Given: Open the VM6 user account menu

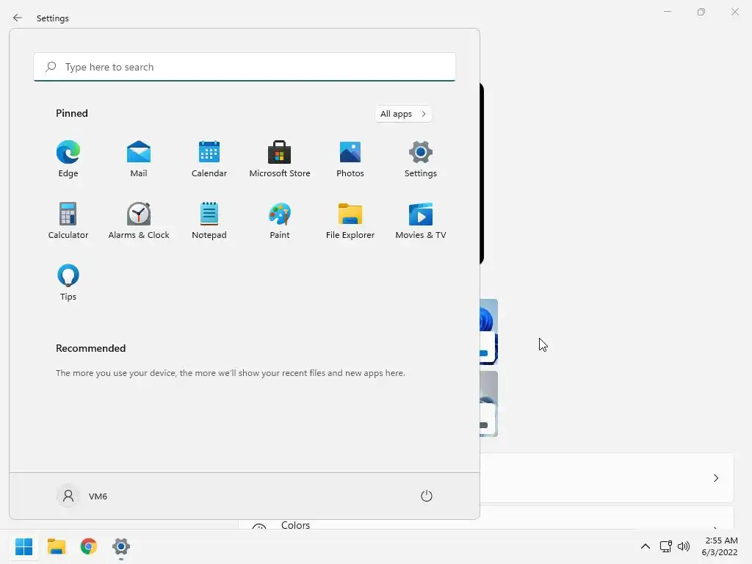Looking at the screenshot, I should click(82, 496).
